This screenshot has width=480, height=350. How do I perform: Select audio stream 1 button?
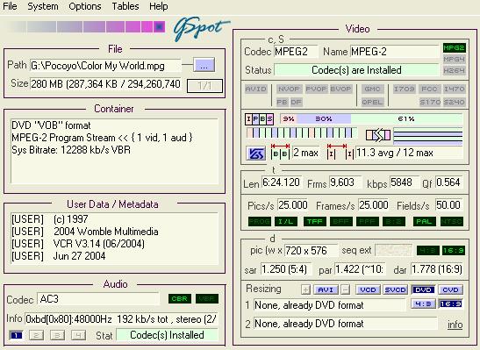click(x=16, y=335)
